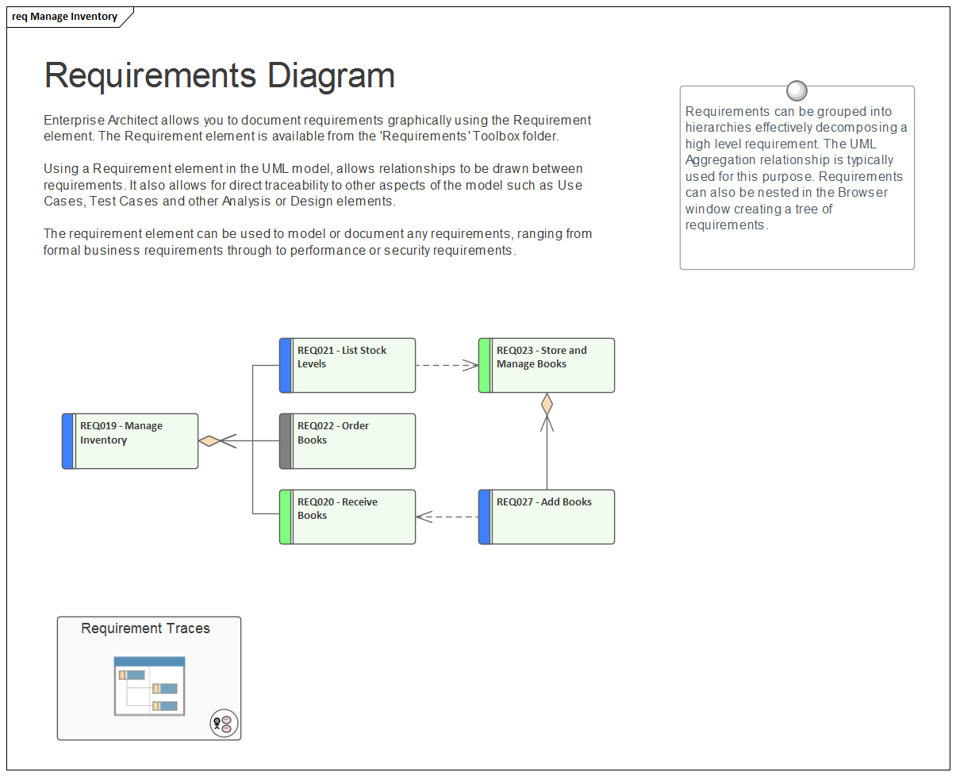Click the aggregation diamond below REQ023

[547, 405]
